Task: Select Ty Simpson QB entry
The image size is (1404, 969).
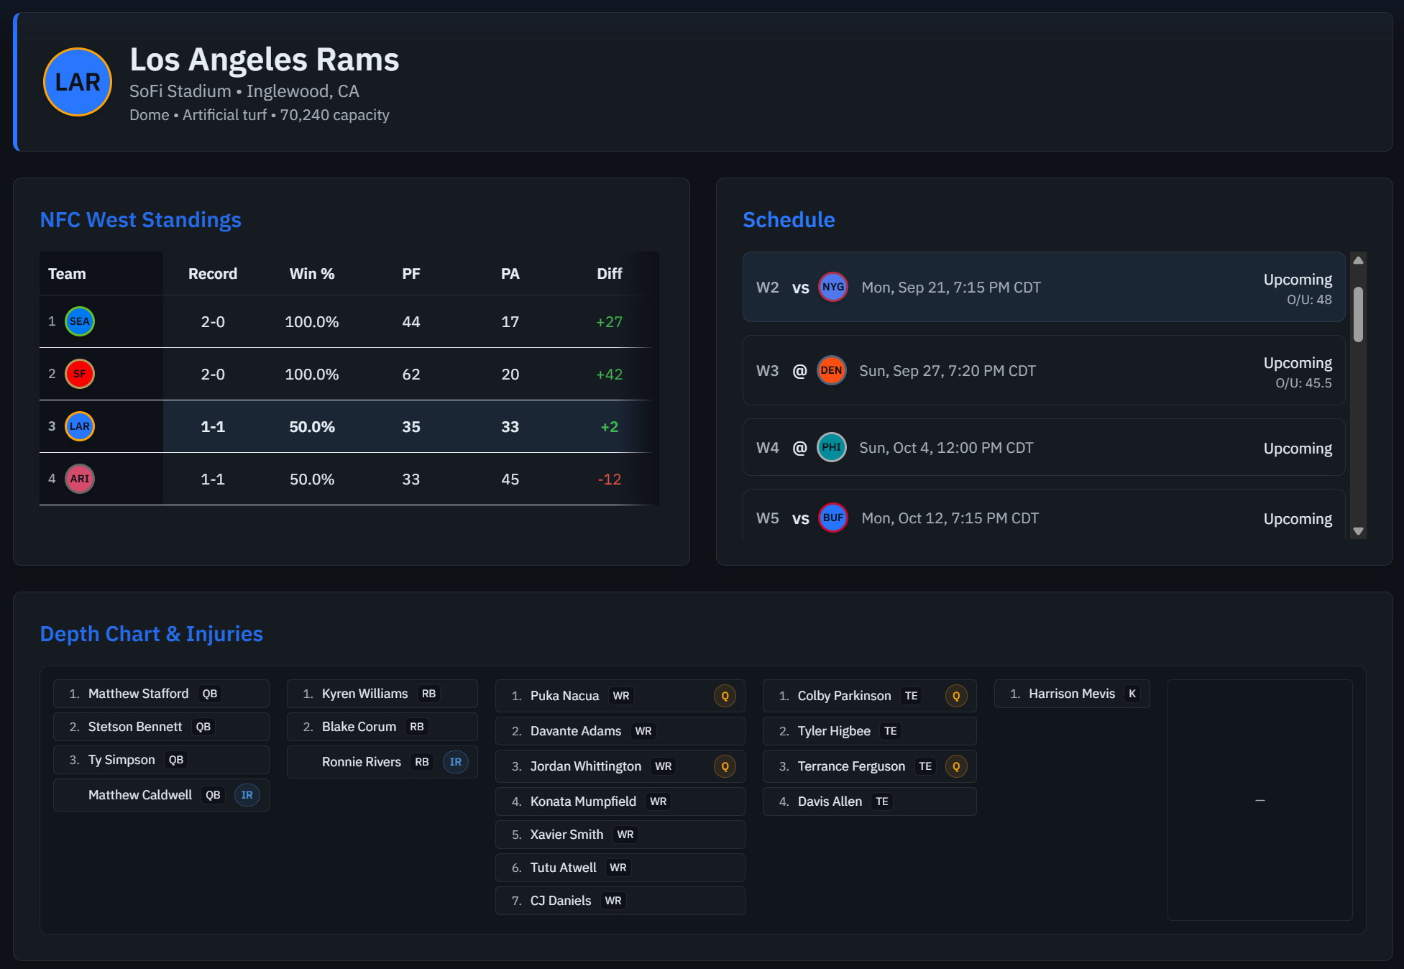Action: click(x=161, y=760)
